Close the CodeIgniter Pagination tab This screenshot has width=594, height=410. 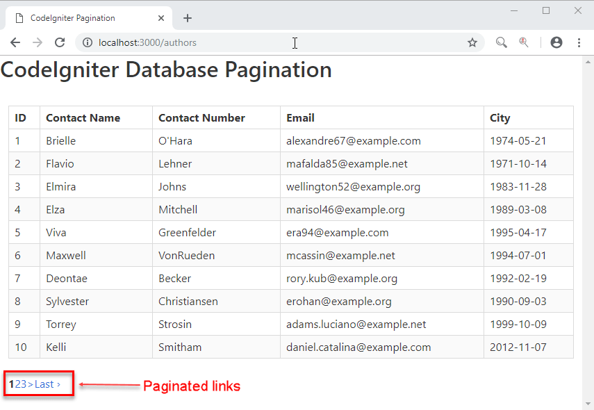[x=162, y=18]
